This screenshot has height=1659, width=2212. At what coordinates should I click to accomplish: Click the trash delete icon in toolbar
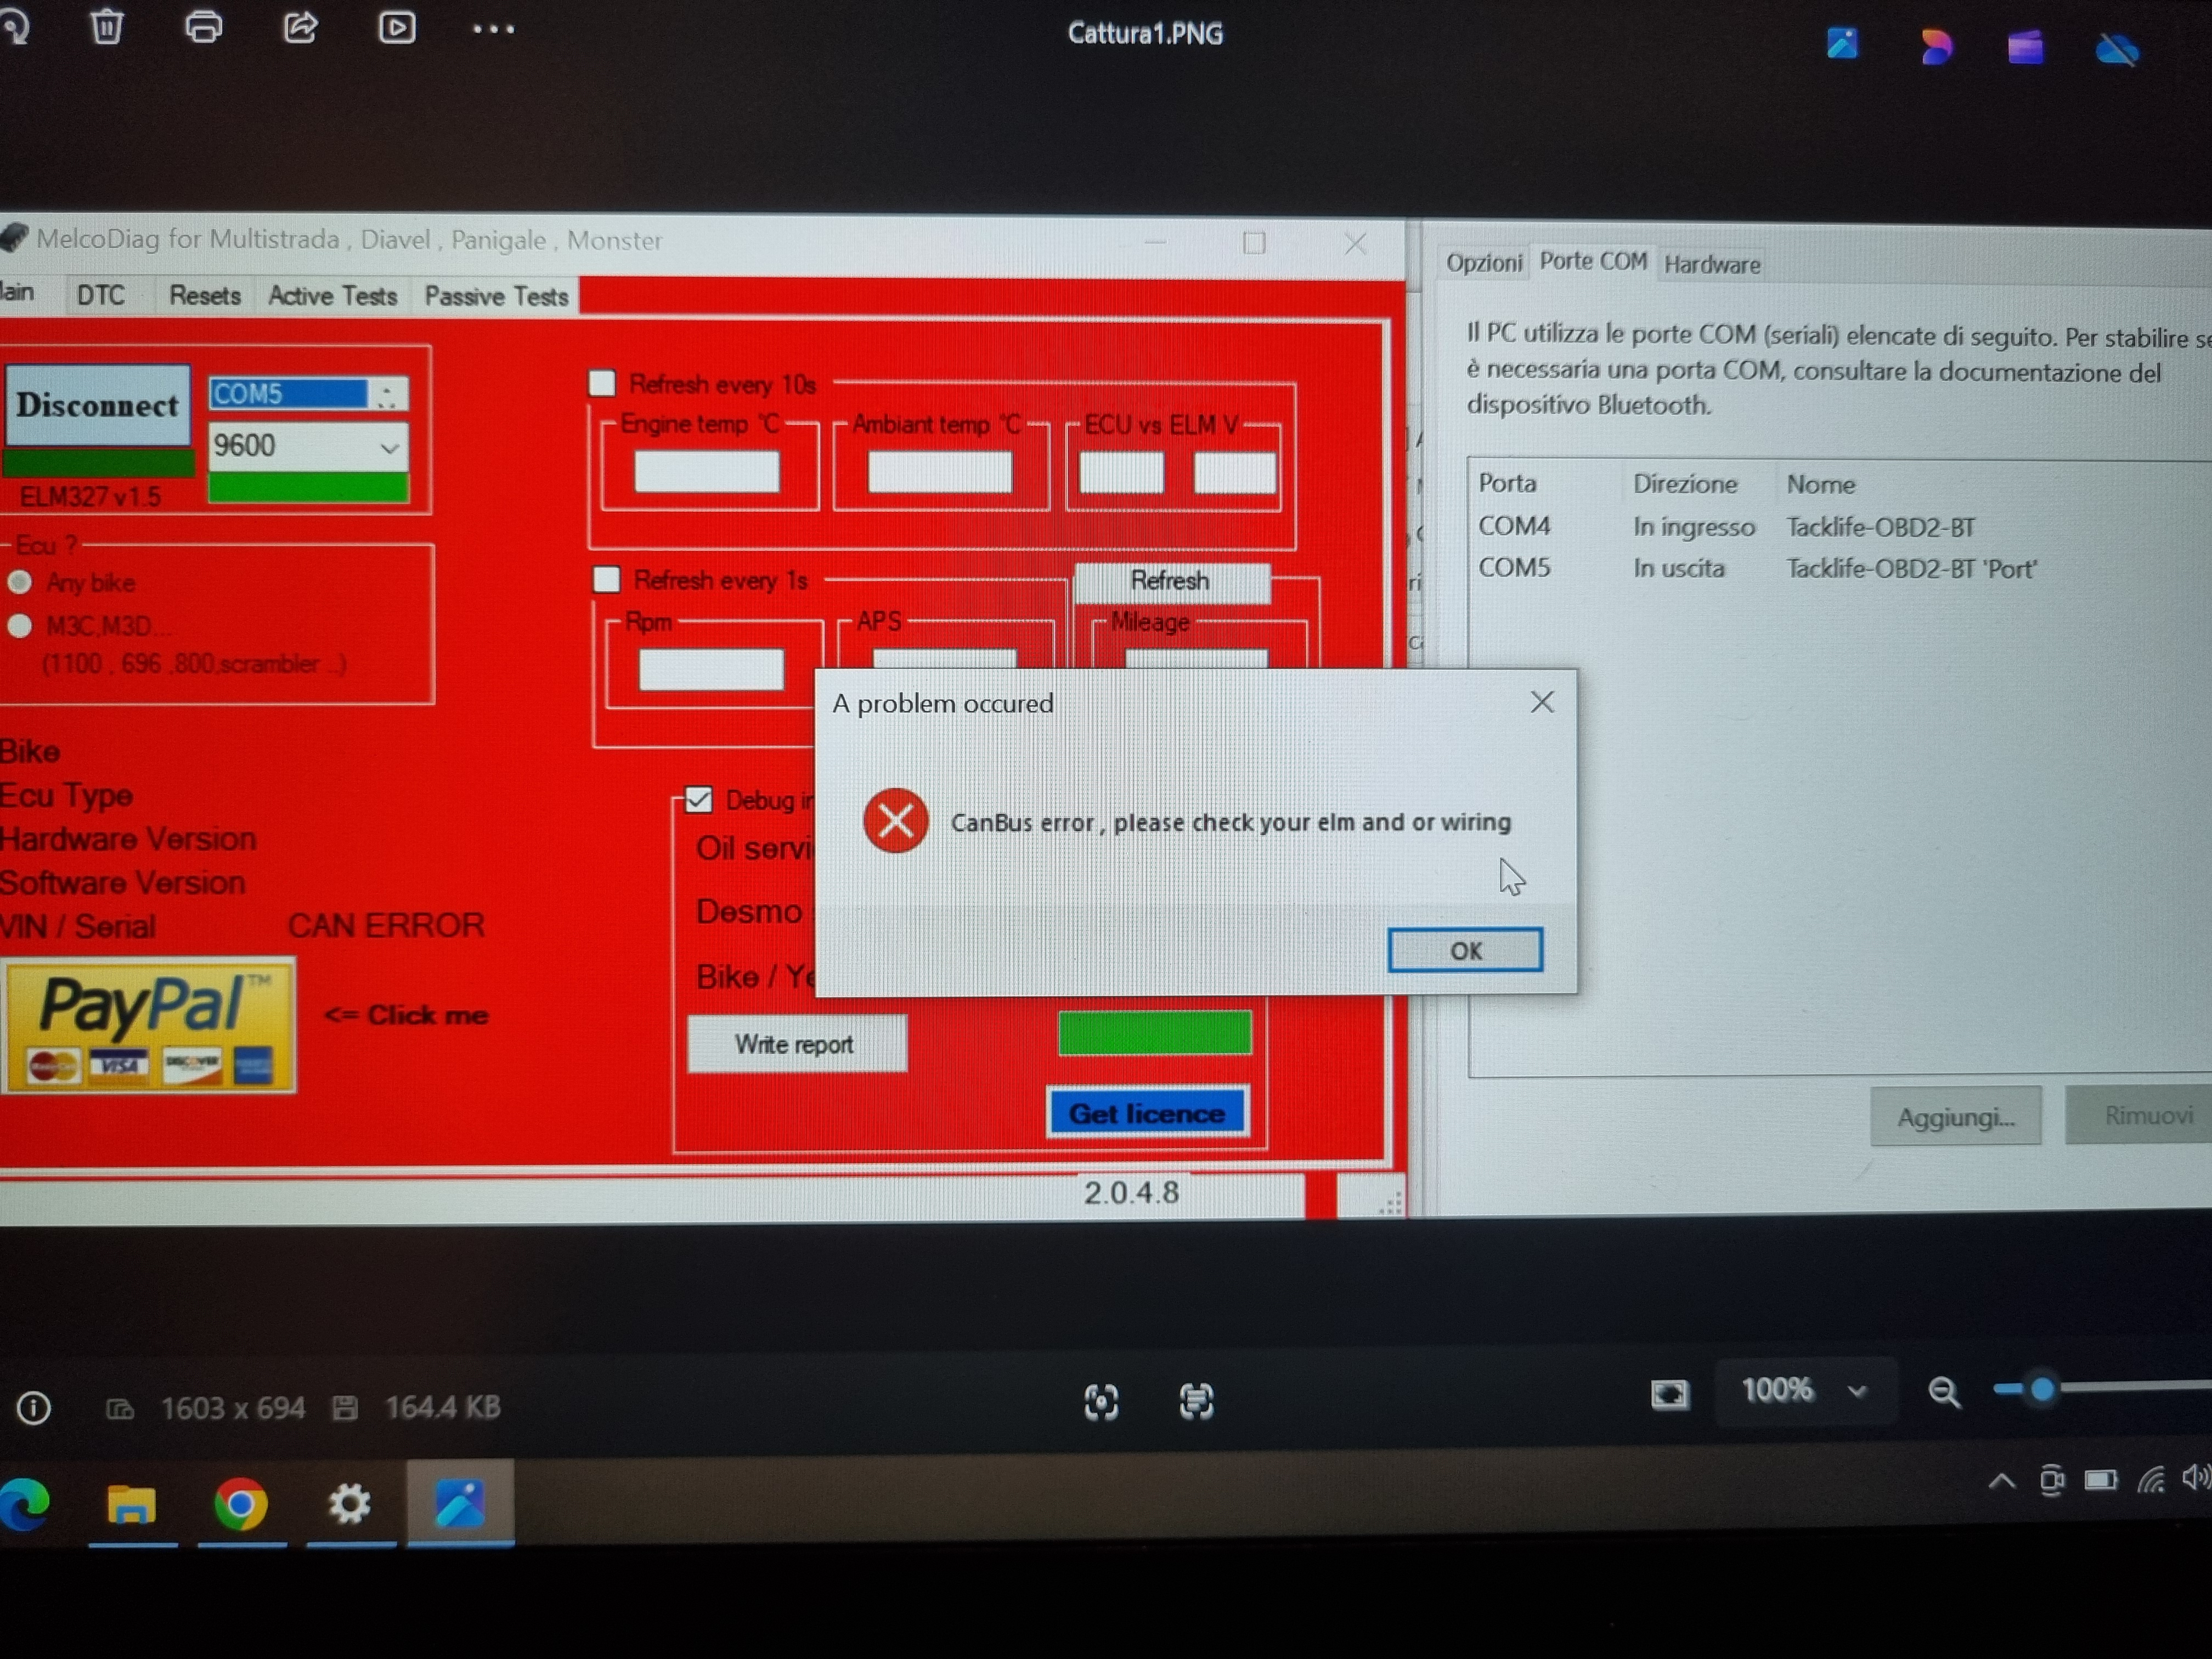pyautogui.click(x=107, y=27)
